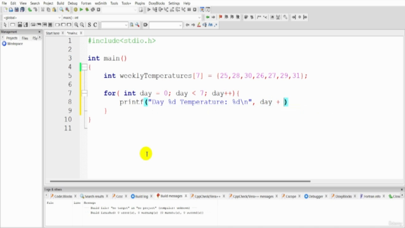Open the Build menu
The height and width of the screenshot is (228, 405).
click(x=61, y=3)
